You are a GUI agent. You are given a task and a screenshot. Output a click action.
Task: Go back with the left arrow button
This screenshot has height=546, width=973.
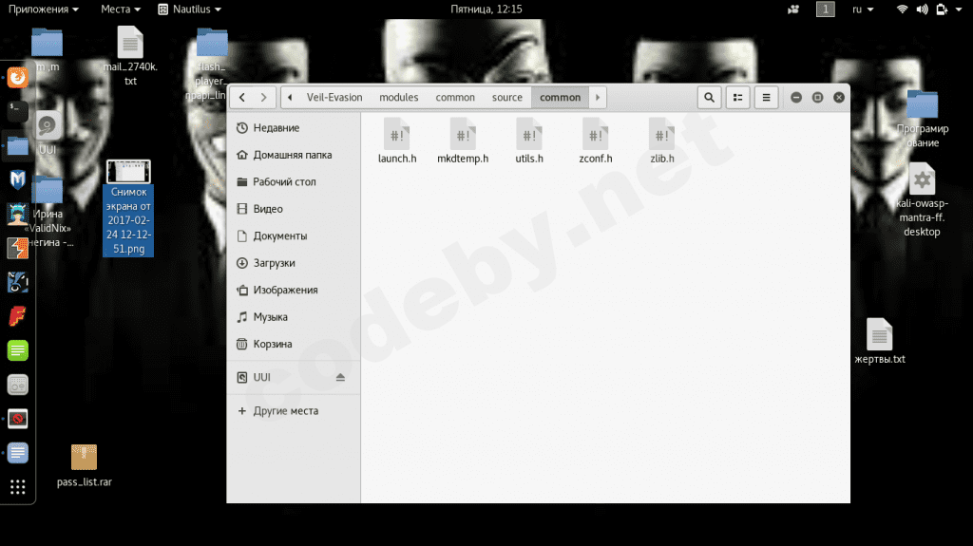tap(243, 97)
